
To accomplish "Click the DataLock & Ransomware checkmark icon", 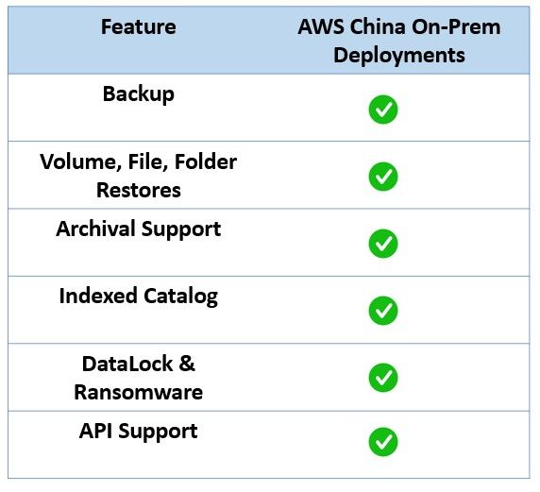I will click(x=383, y=378).
